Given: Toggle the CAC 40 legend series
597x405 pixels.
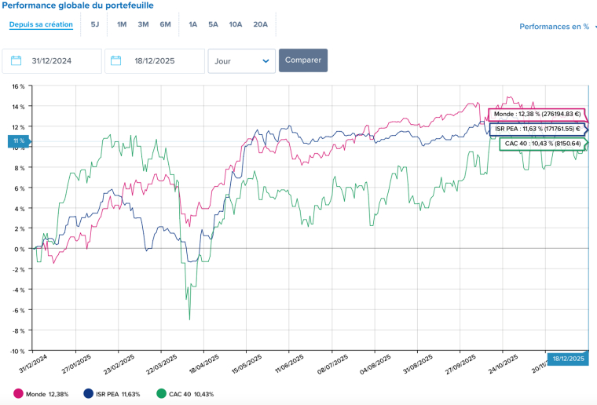Looking at the screenshot, I should tap(185, 394).
